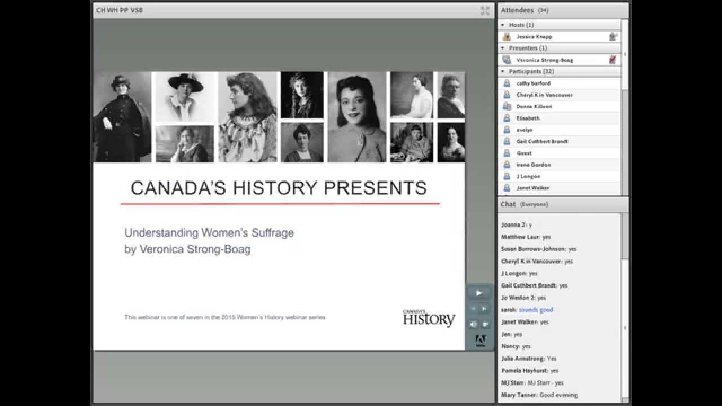Click the participant icon beside evelyn
This screenshot has height=406, width=722.
pos(507,130)
